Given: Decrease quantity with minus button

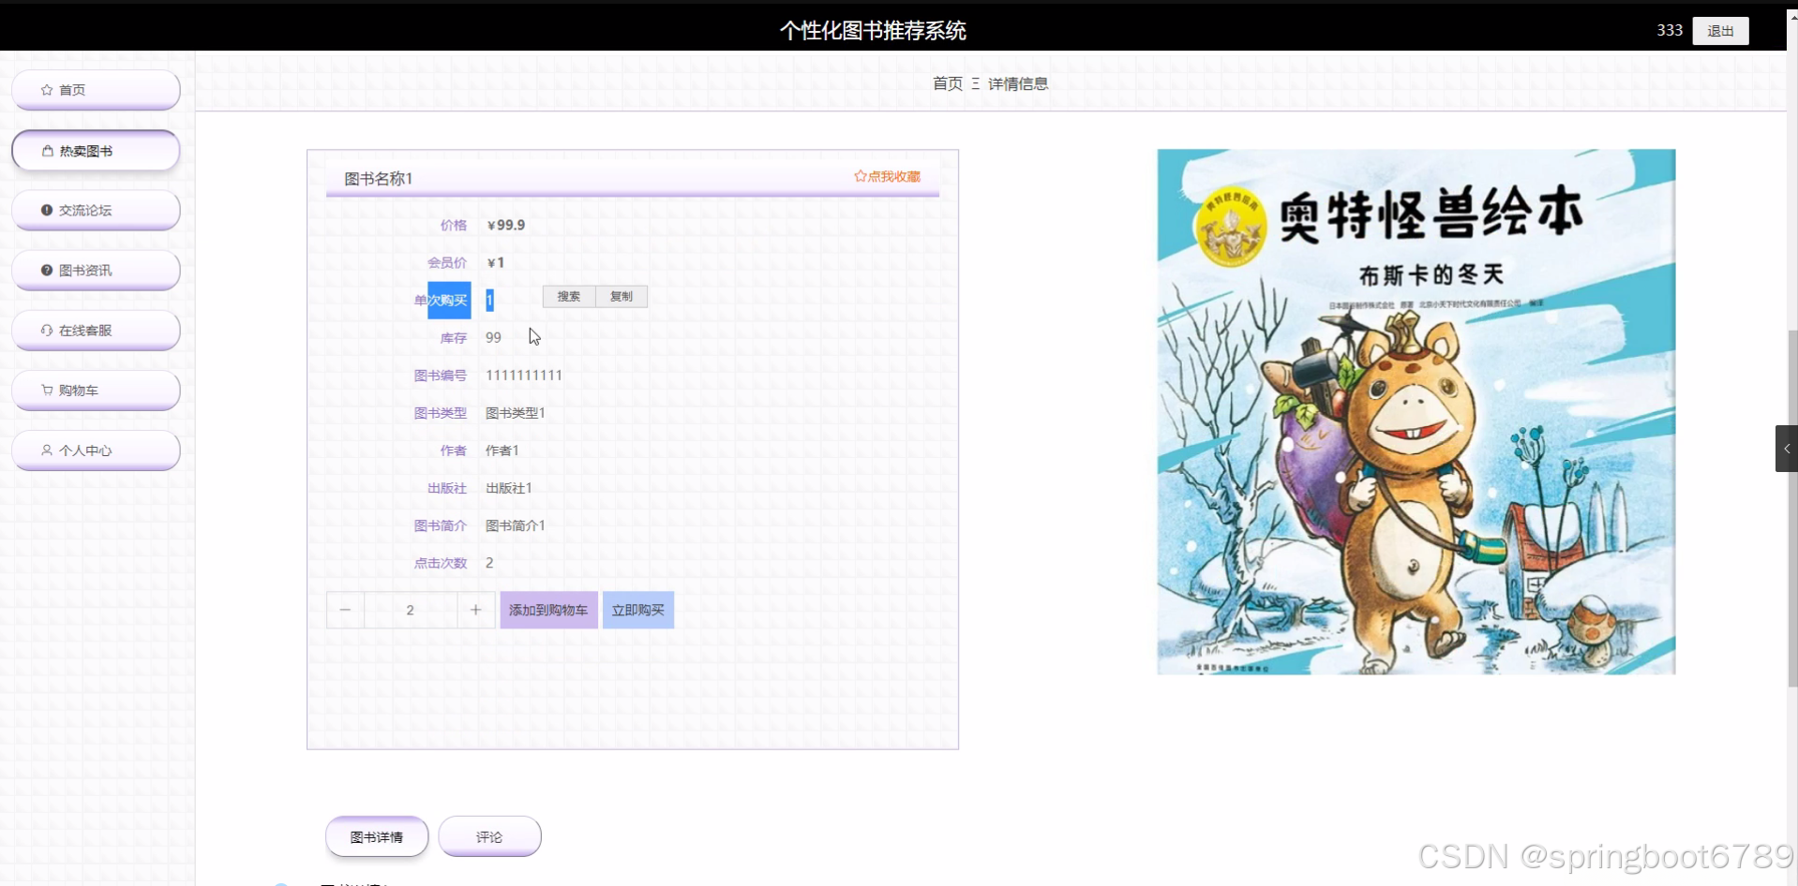Looking at the screenshot, I should point(345,610).
